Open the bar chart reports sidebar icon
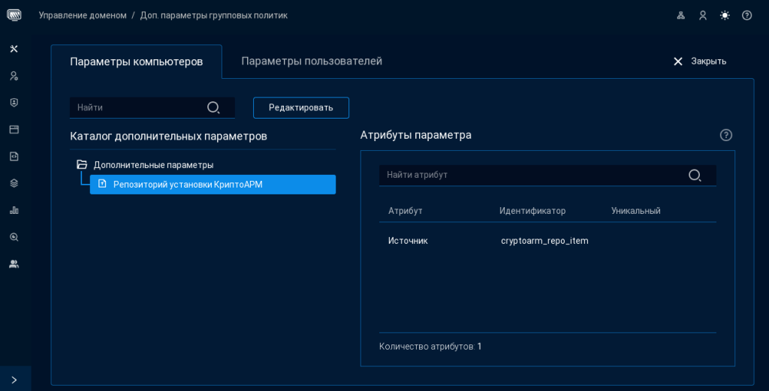 (14, 210)
